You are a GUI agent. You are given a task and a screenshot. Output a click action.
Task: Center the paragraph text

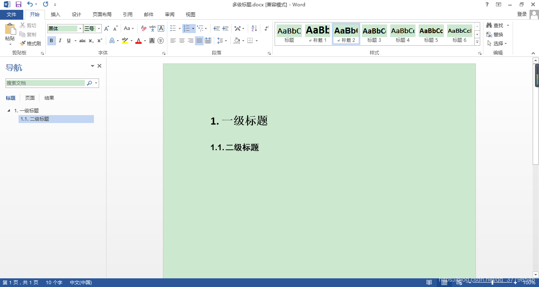coord(182,41)
